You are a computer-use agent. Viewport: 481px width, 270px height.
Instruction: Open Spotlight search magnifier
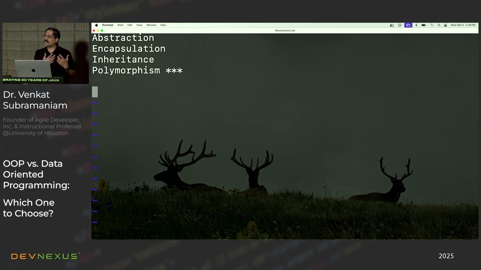[439, 25]
